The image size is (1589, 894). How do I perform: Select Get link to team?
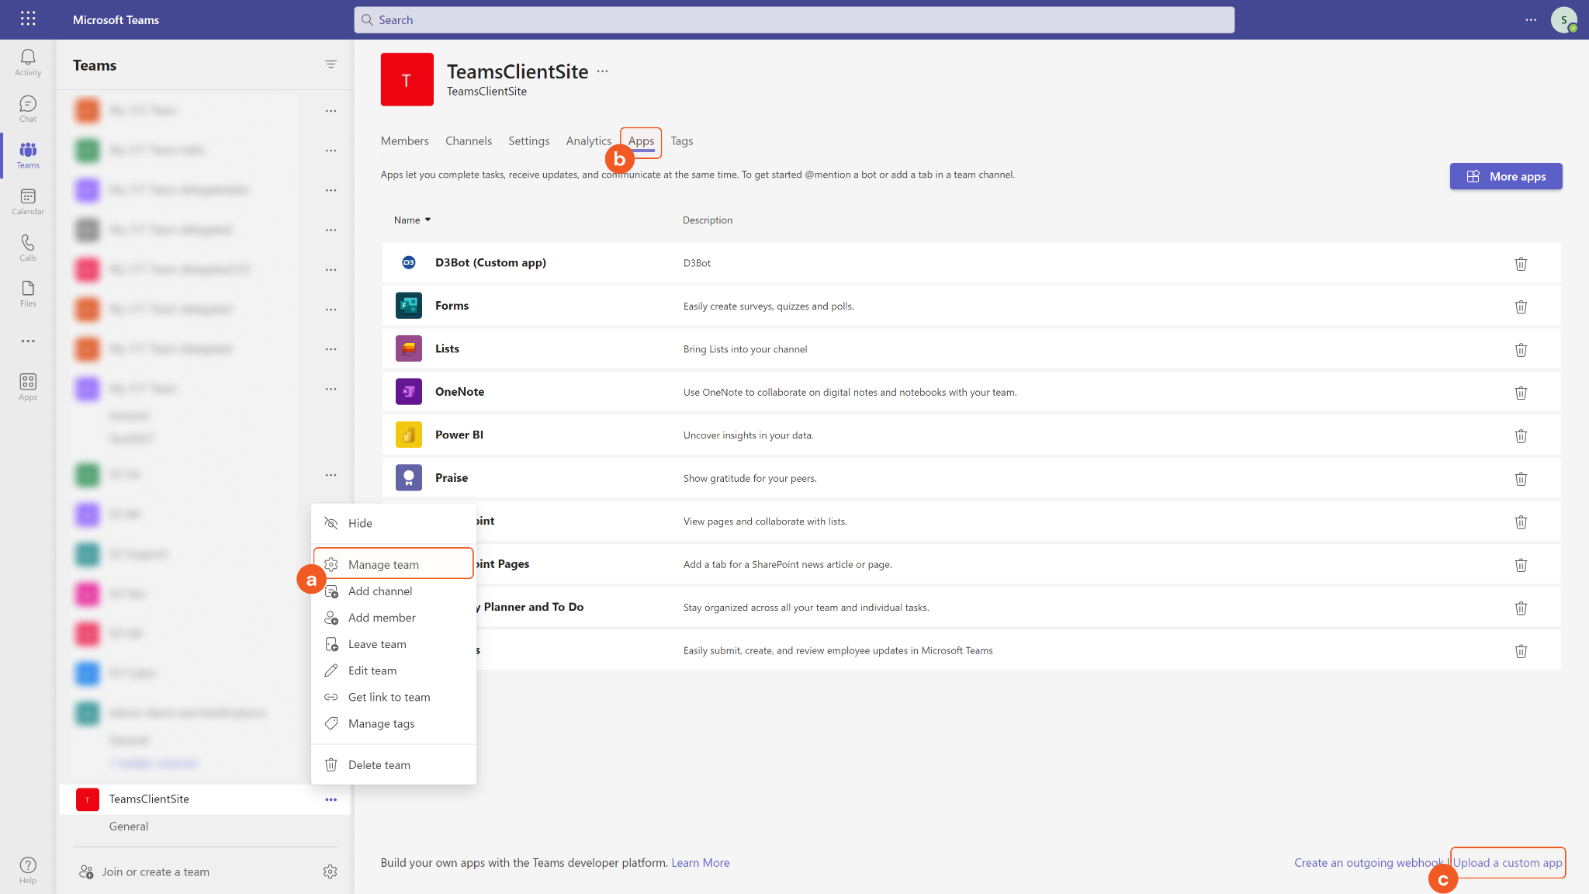click(393, 697)
